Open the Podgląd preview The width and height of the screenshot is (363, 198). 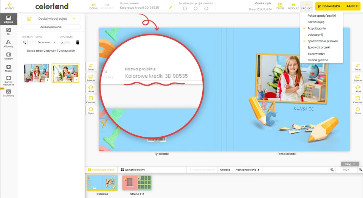tap(293, 6)
